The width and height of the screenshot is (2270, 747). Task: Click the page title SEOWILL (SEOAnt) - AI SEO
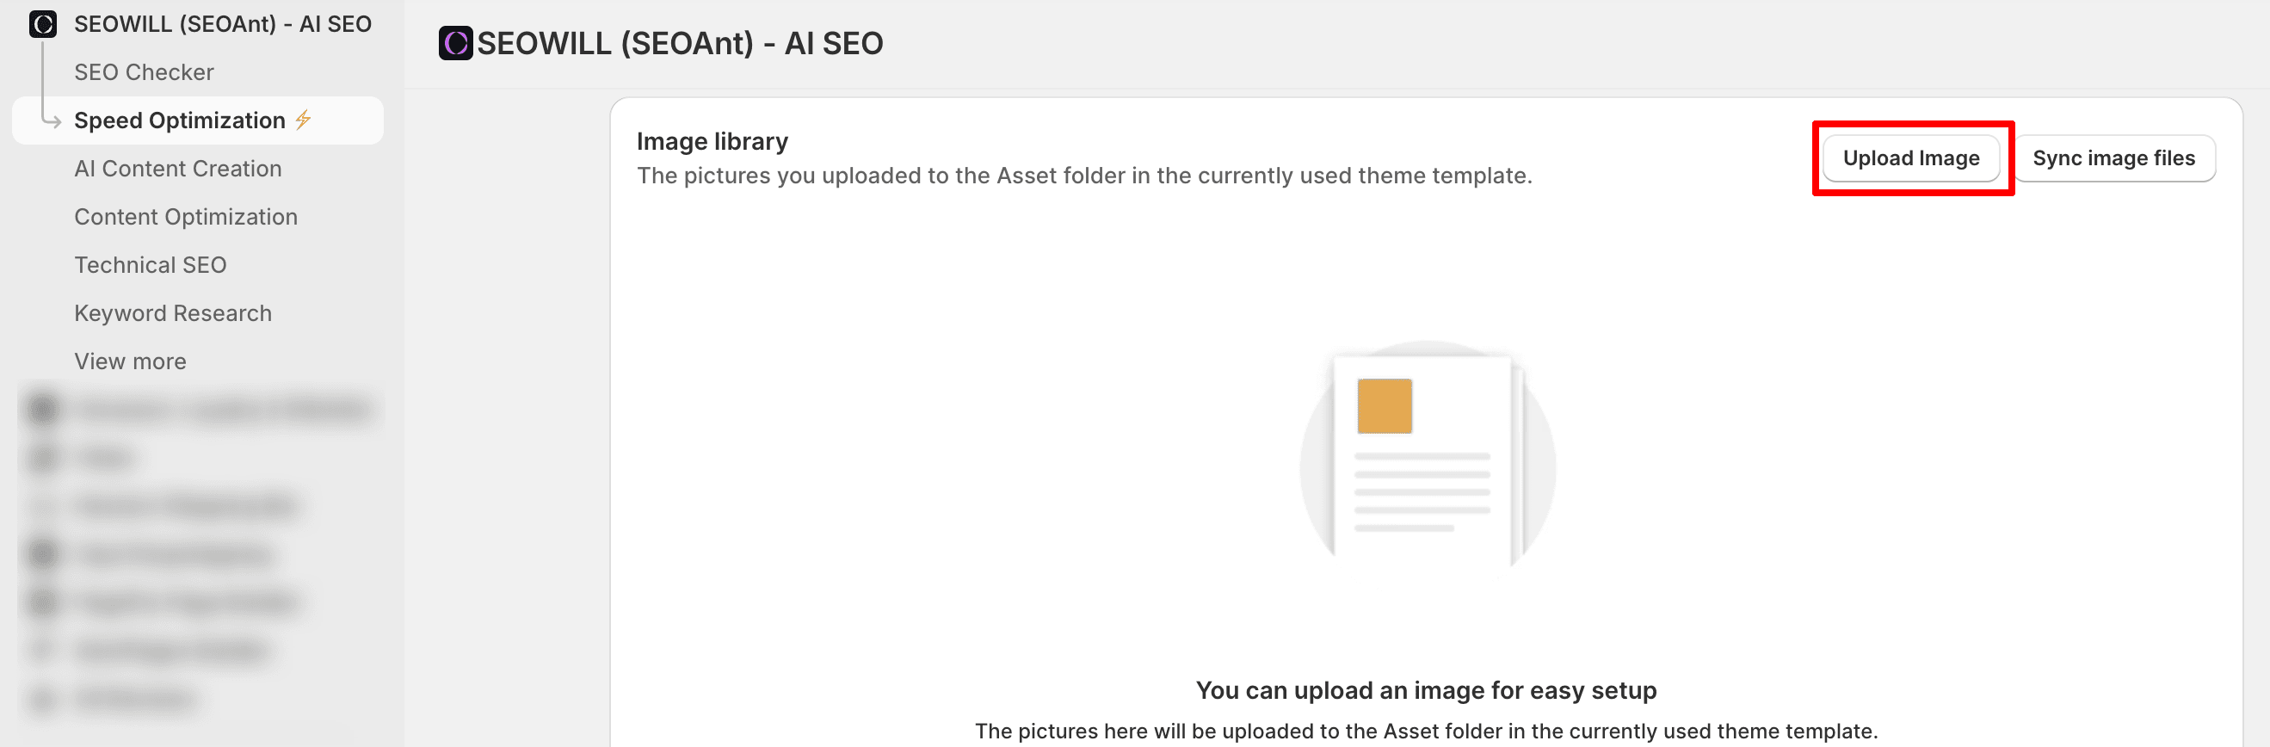tap(680, 43)
